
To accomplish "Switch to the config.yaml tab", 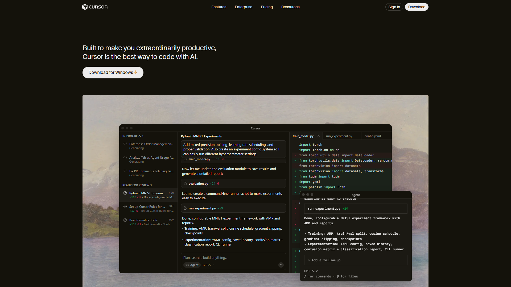I will 372,136.
